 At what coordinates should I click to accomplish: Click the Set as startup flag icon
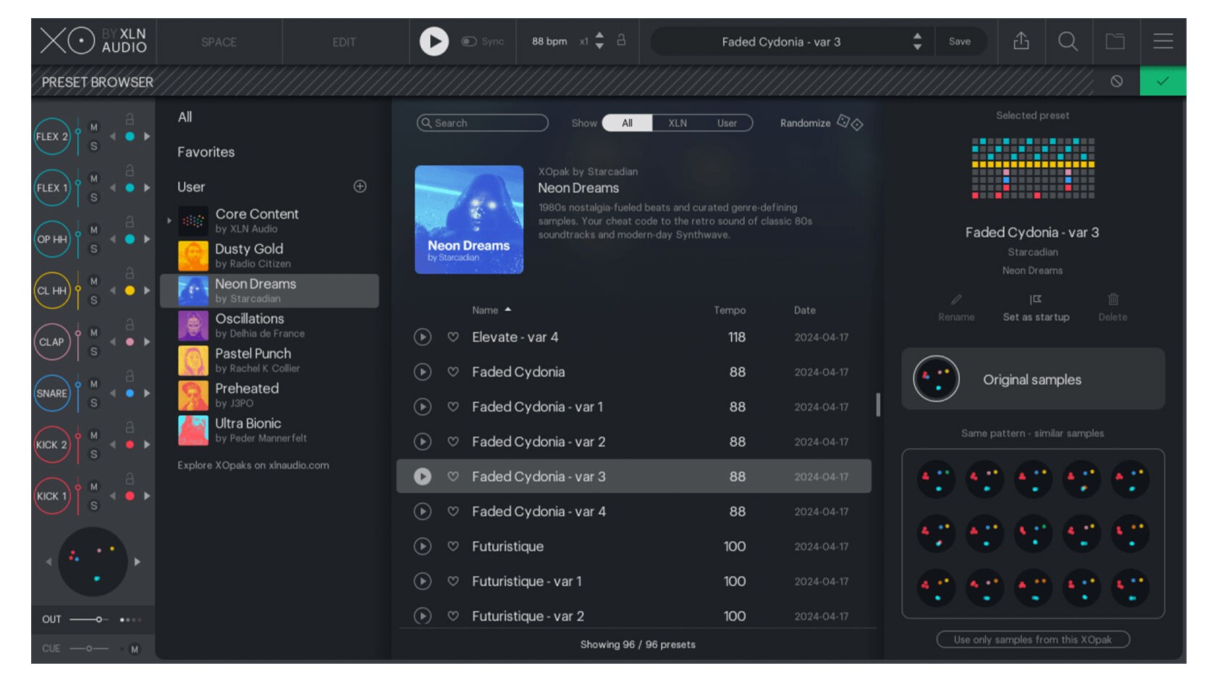(x=1035, y=300)
